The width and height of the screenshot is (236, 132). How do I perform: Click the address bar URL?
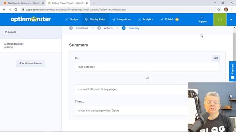pos(76,10)
